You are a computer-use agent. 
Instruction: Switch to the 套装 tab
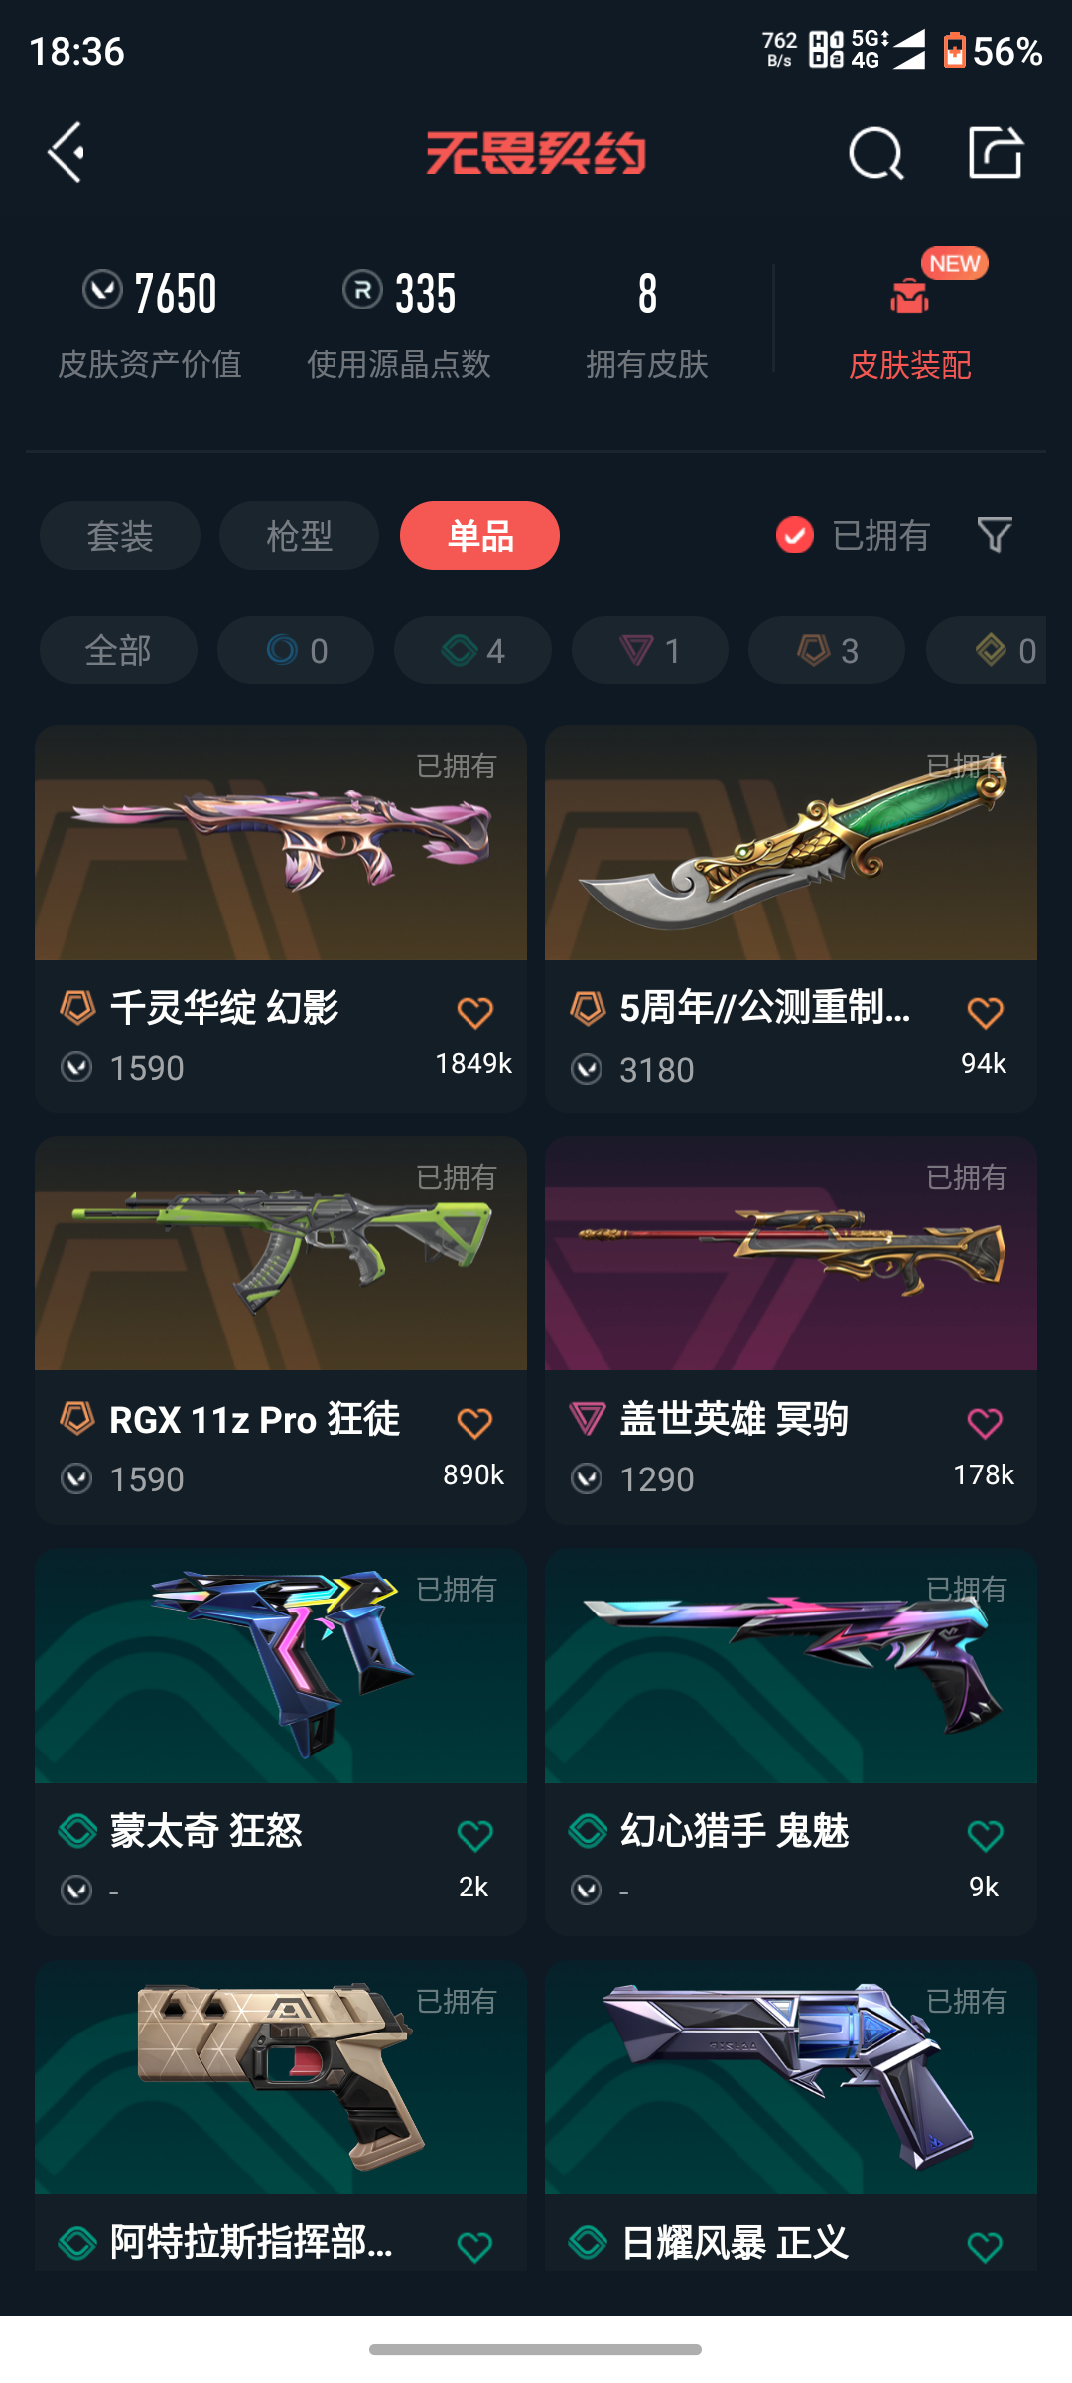click(120, 536)
